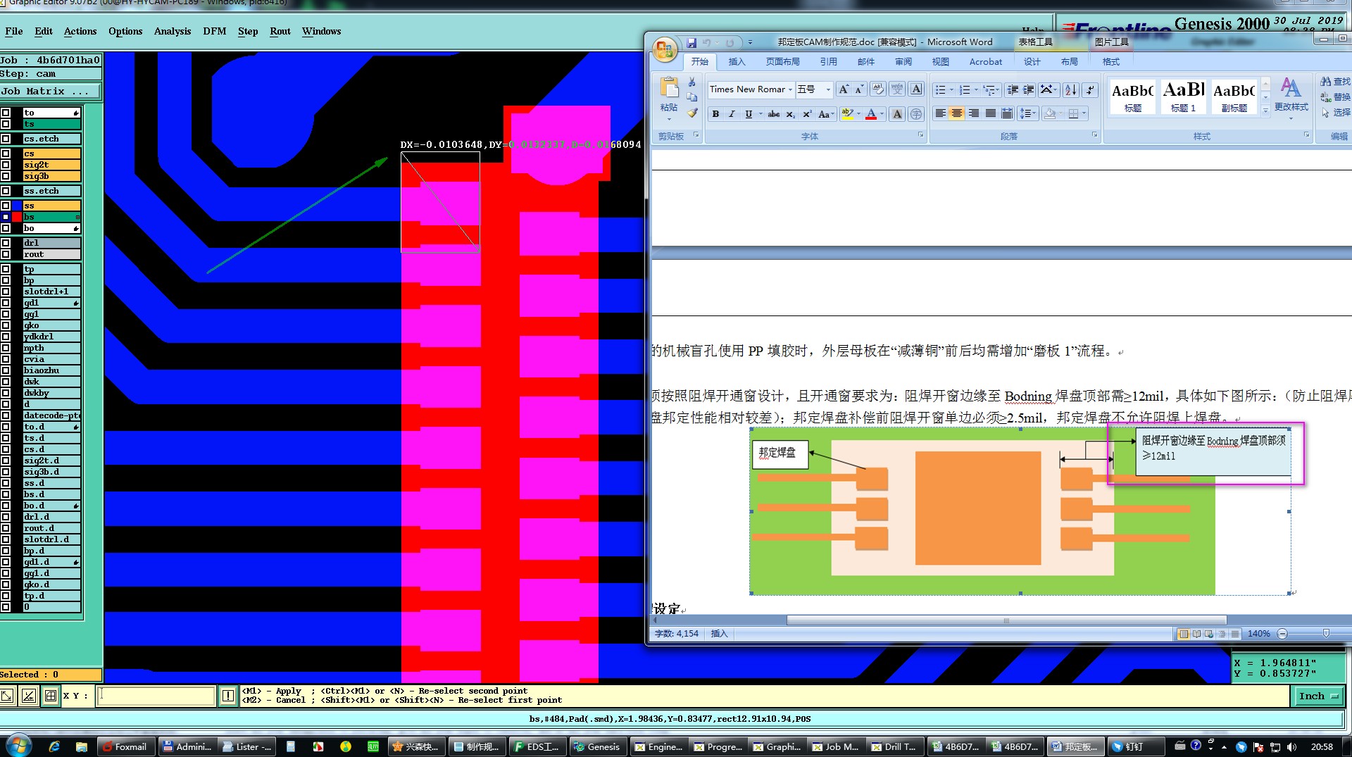The image size is (1352, 757).
Task: Click the Shrink Font icon
Action: (x=859, y=89)
